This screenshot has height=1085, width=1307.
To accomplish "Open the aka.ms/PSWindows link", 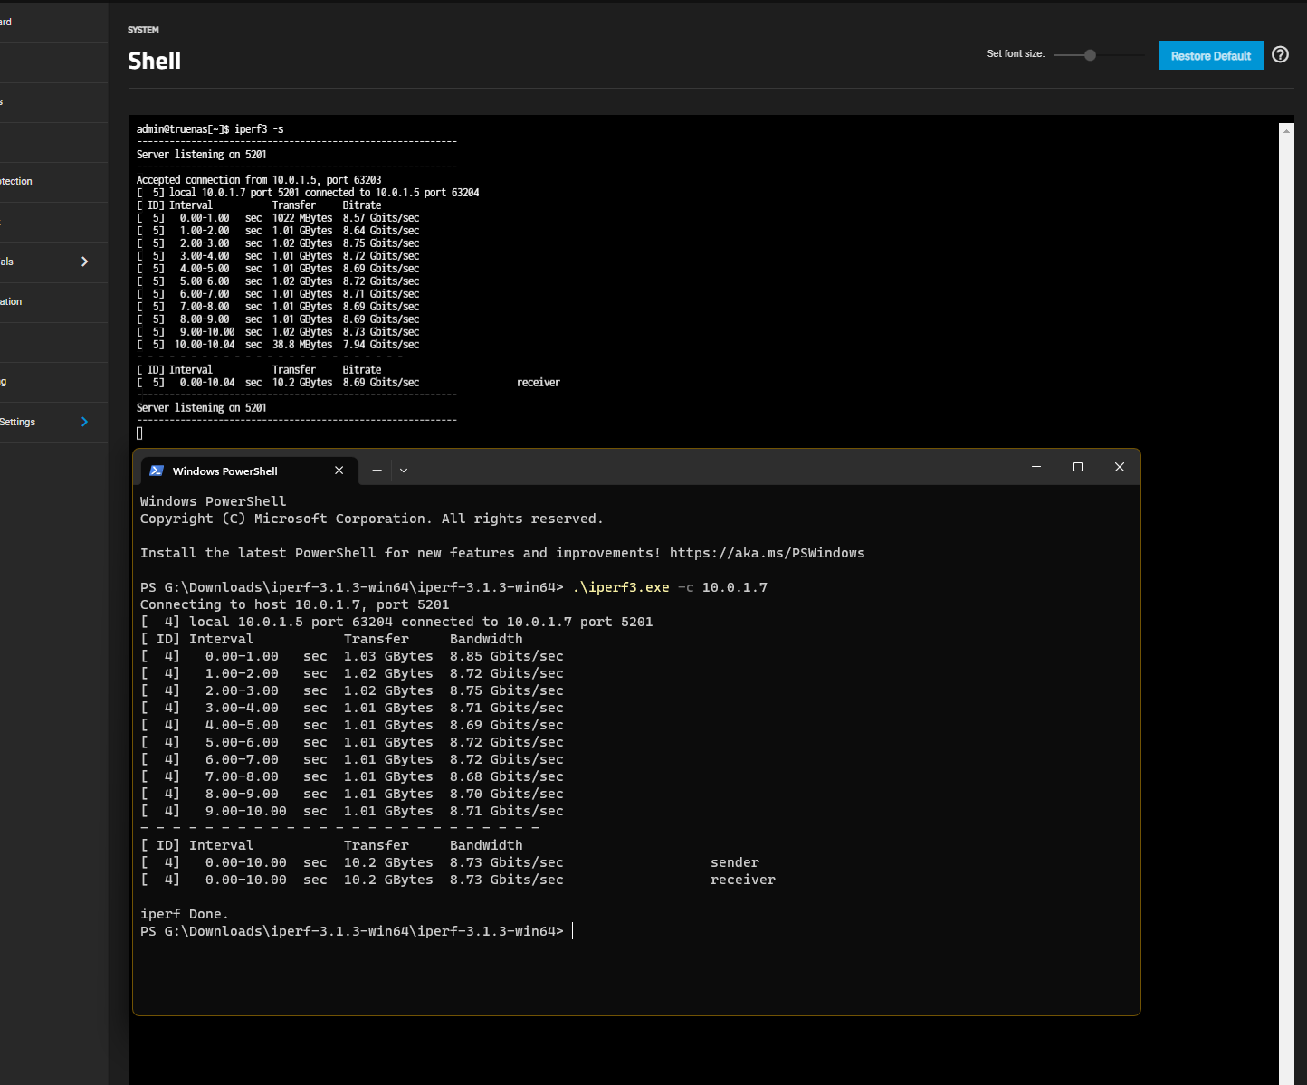I will [767, 553].
